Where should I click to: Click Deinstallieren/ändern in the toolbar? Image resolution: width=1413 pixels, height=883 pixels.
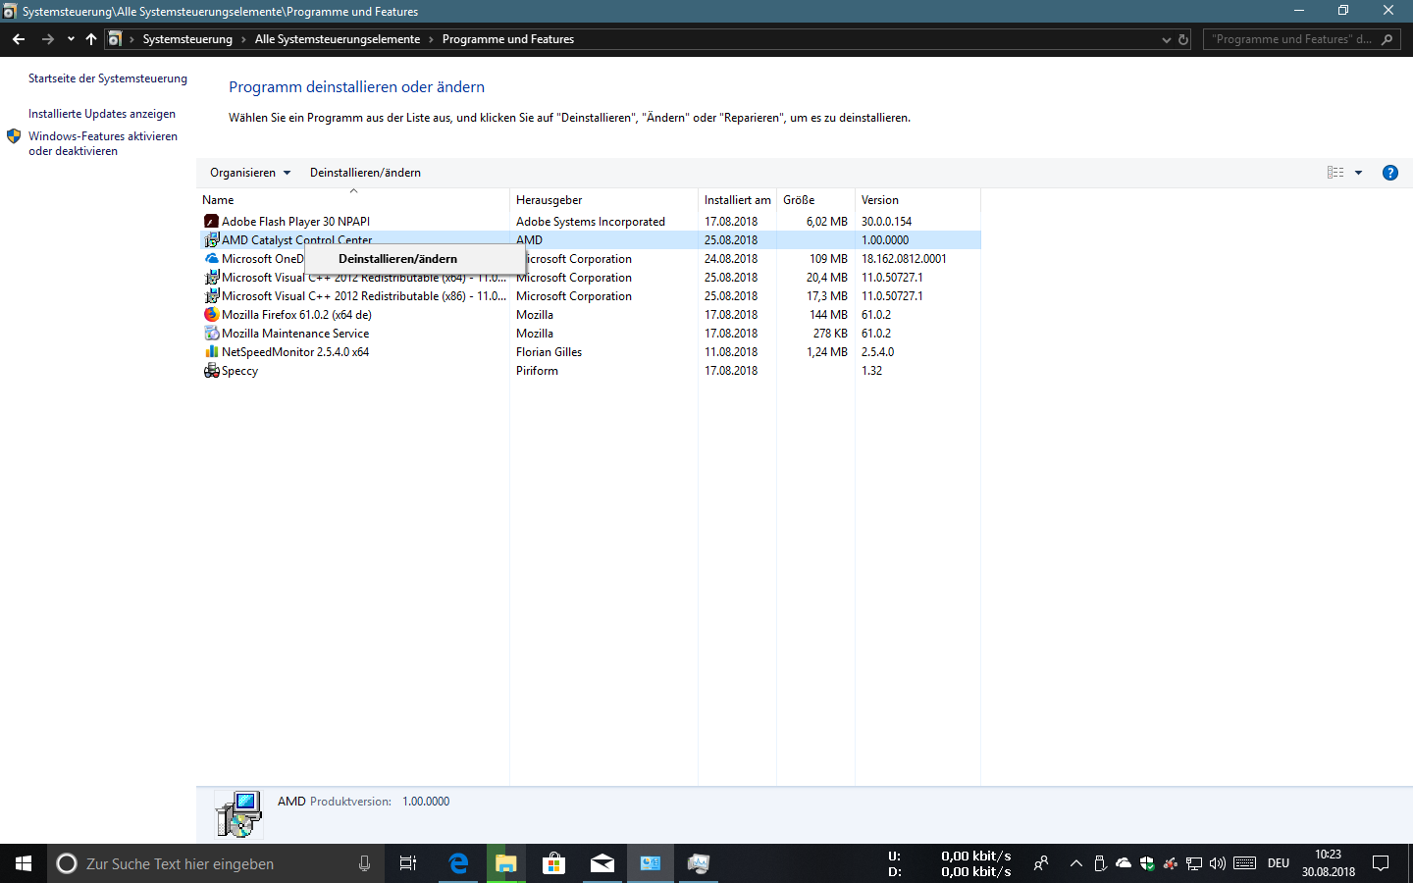click(365, 173)
